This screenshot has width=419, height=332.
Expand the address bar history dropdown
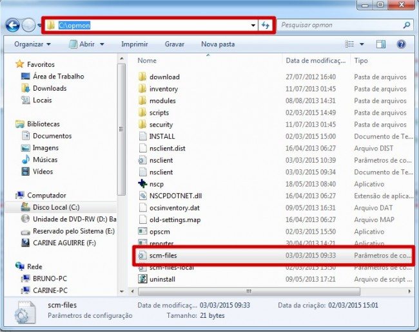[253, 25]
